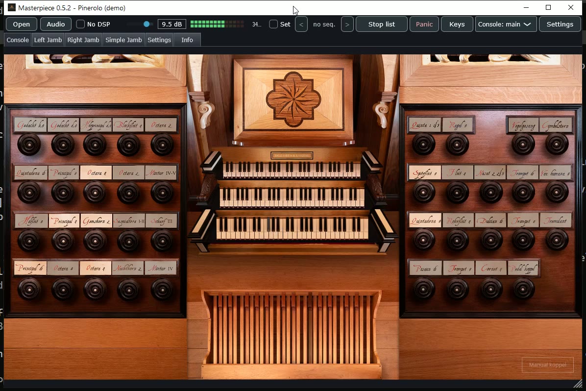Go to the previous sequence step arrow
This screenshot has height=391, width=586.
pos(301,24)
